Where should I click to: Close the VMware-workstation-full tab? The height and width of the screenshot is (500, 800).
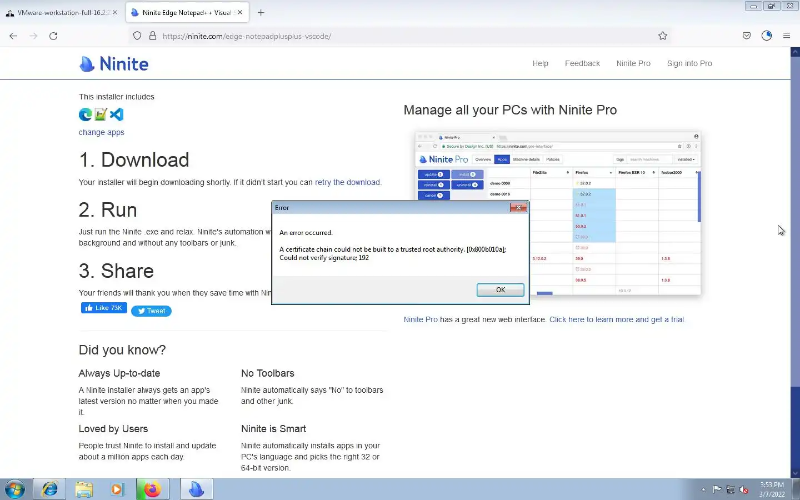(x=115, y=12)
